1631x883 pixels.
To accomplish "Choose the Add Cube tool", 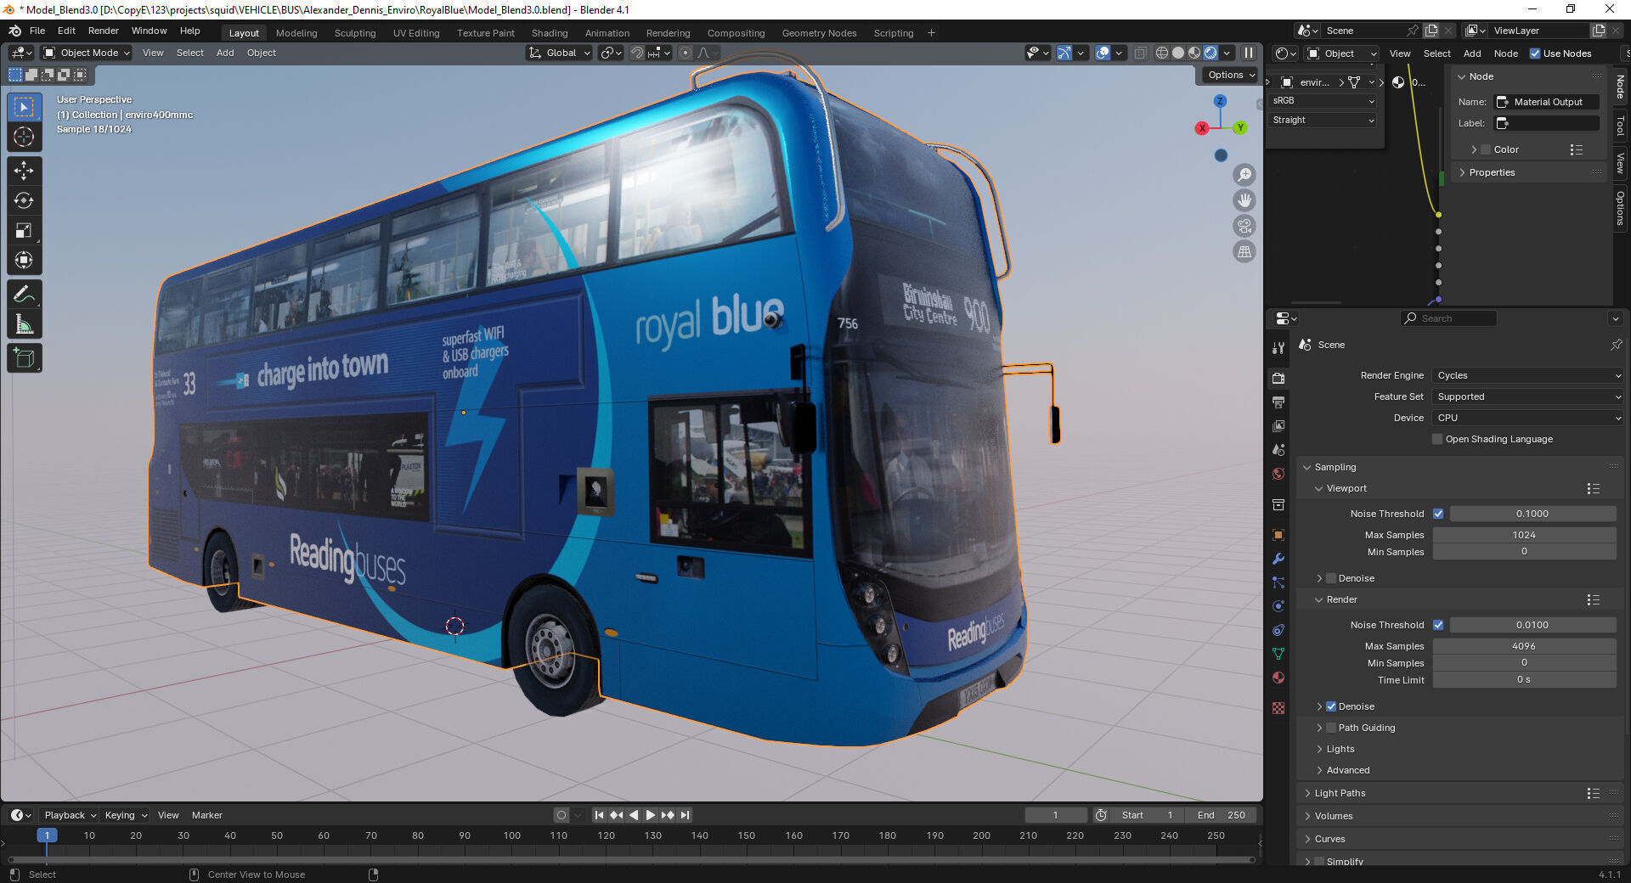I will click(x=24, y=358).
